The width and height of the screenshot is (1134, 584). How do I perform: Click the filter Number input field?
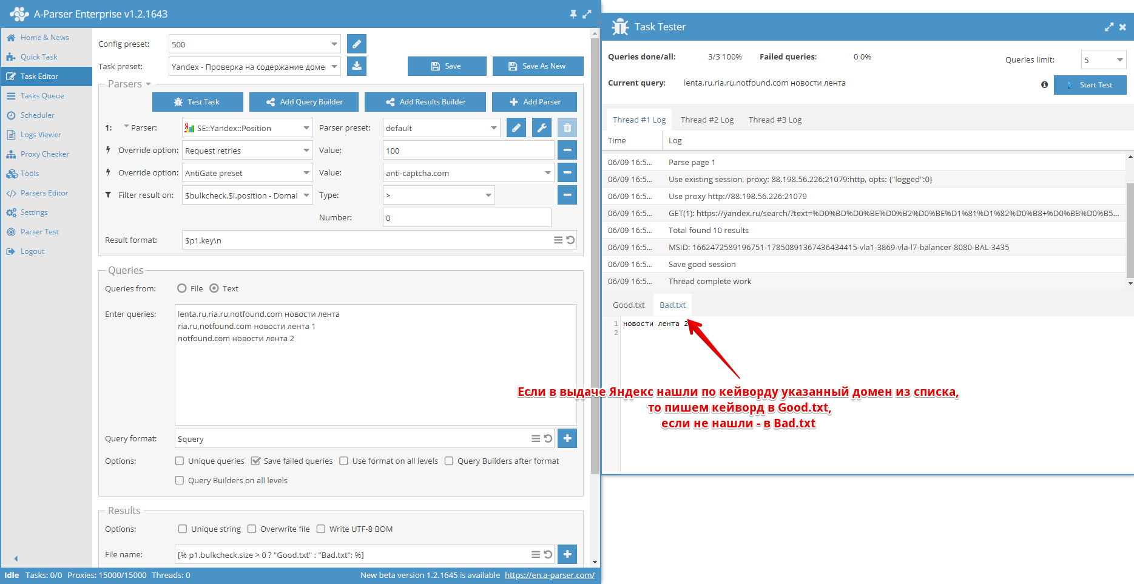467,217
